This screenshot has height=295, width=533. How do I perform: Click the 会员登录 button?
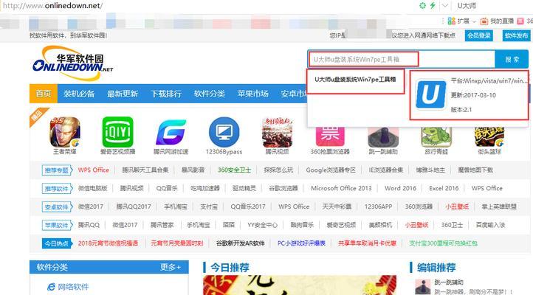point(478,35)
